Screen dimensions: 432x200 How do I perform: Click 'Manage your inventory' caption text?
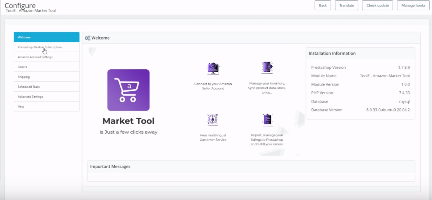click(267, 88)
